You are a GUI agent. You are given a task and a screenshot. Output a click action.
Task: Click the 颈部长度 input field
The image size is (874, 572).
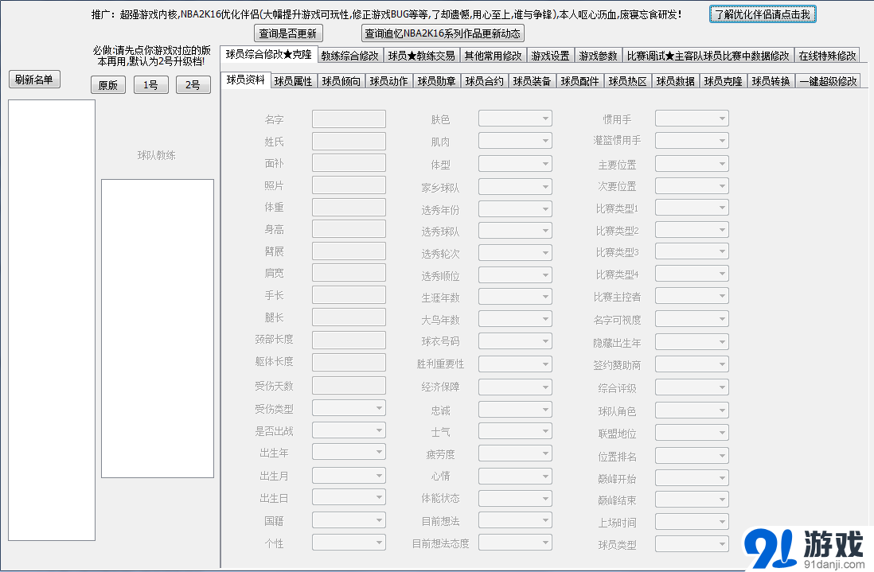349,340
